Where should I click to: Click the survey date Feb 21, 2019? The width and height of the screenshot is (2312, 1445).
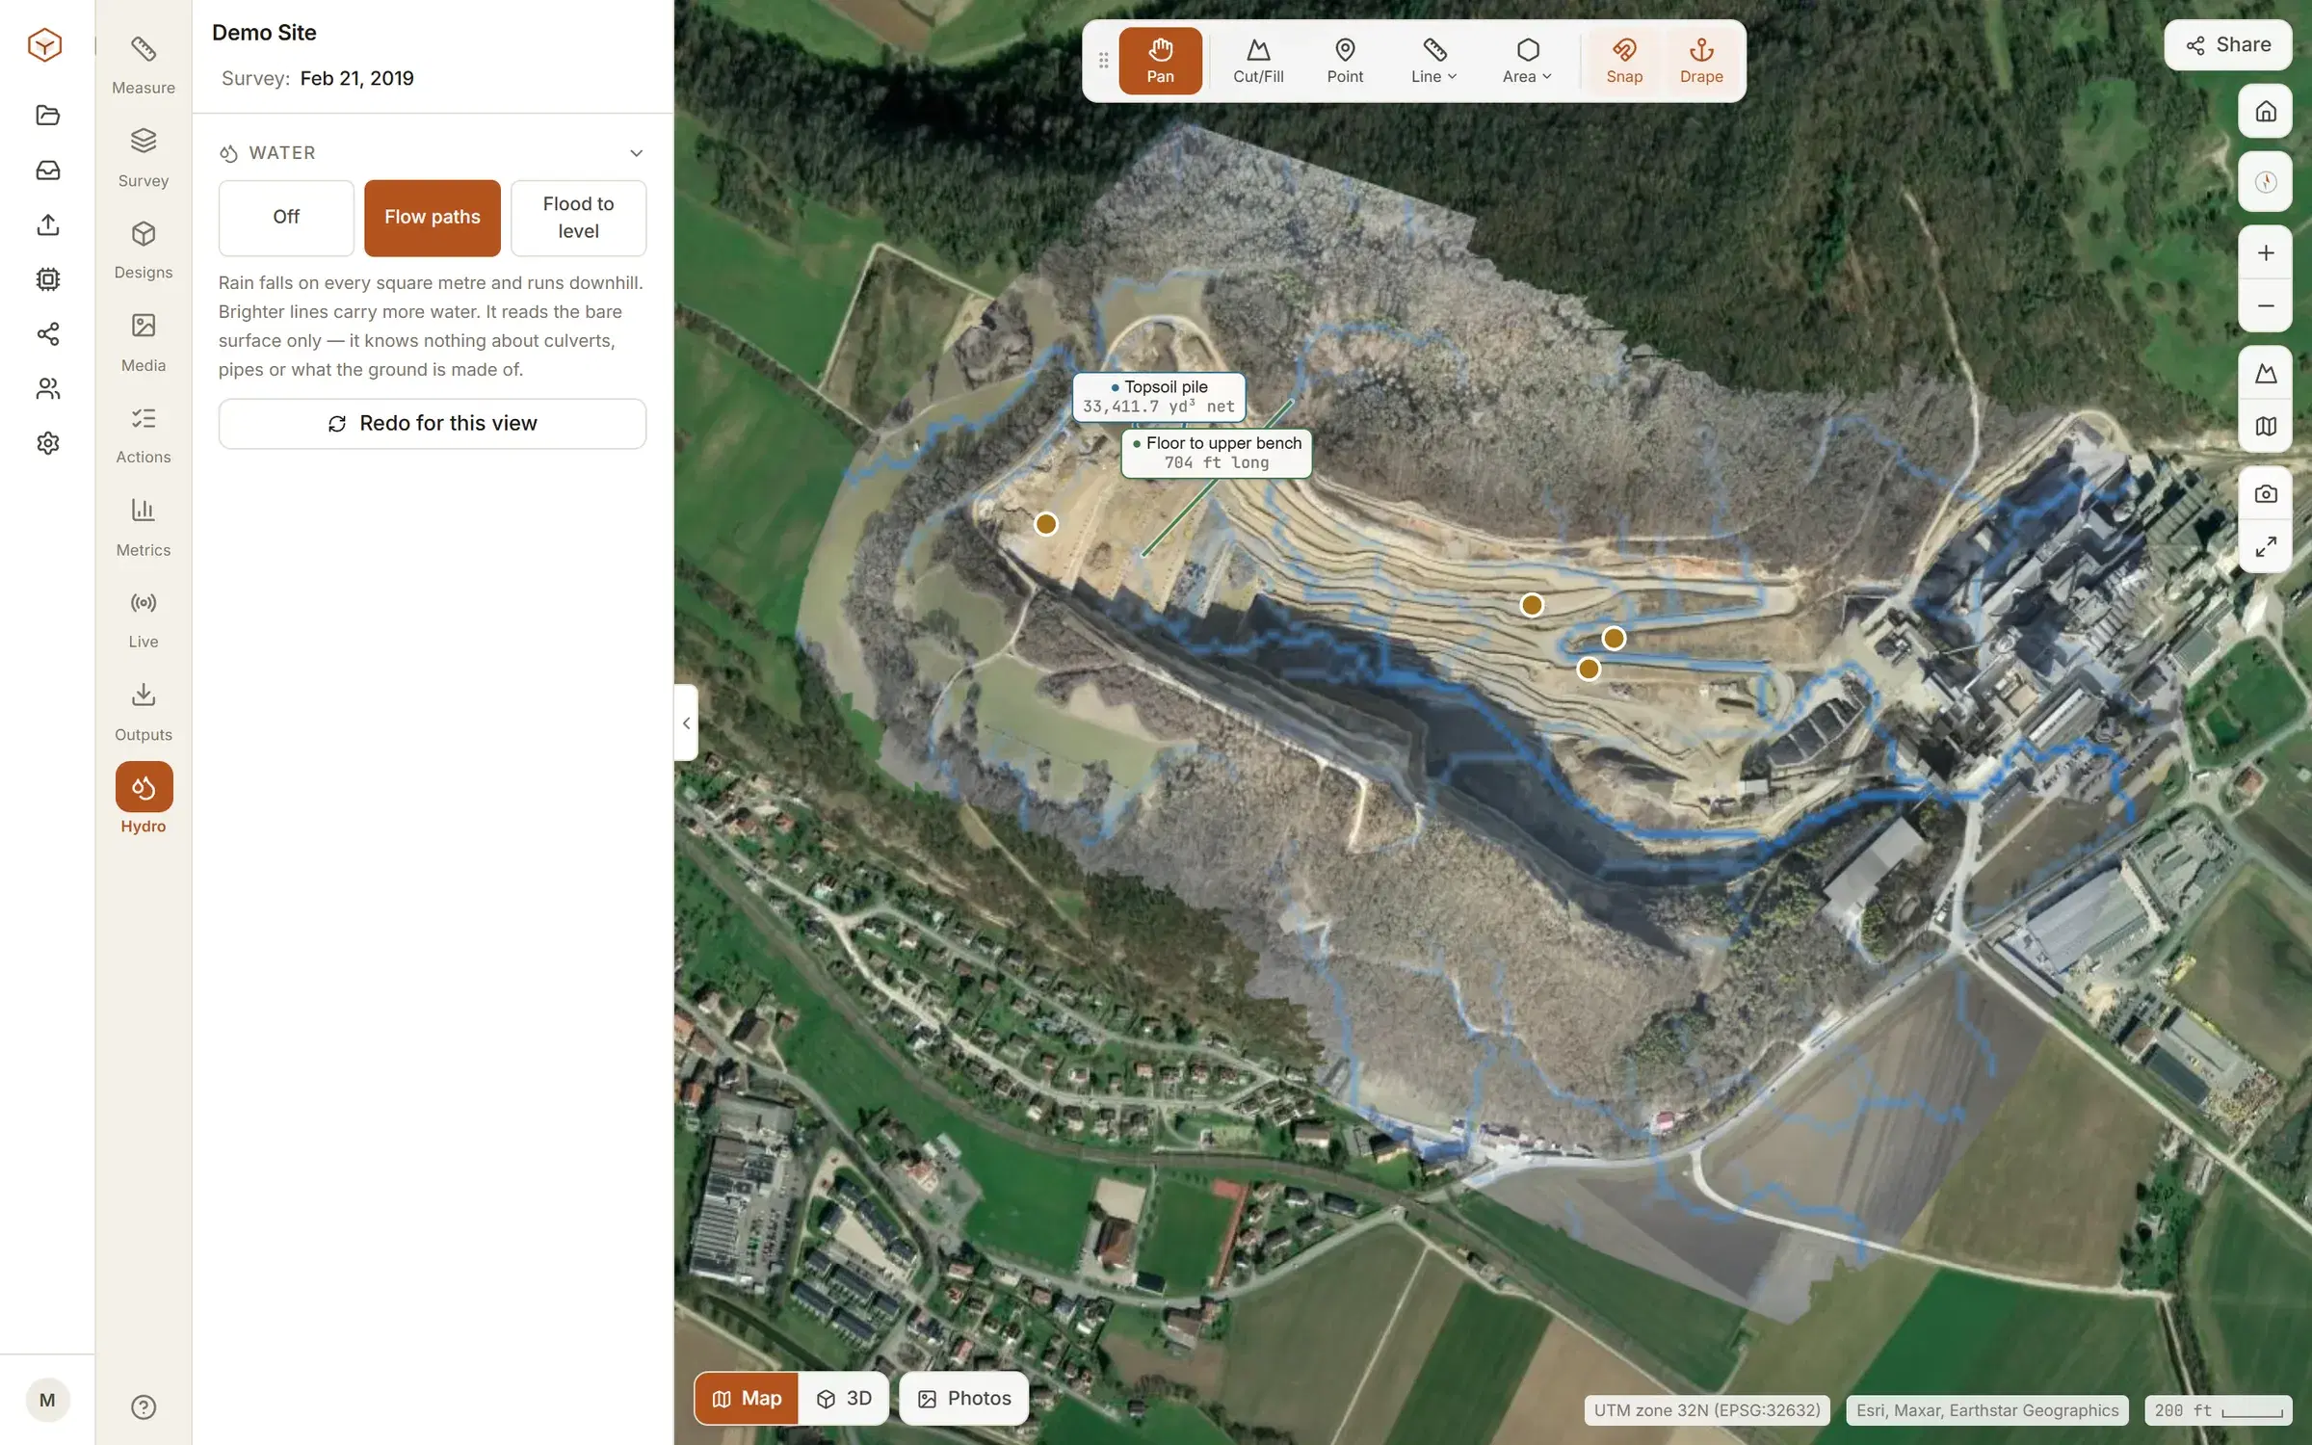356,78
